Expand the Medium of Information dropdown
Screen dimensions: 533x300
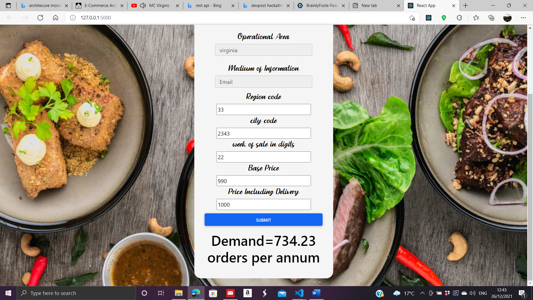click(x=263, y=82)
